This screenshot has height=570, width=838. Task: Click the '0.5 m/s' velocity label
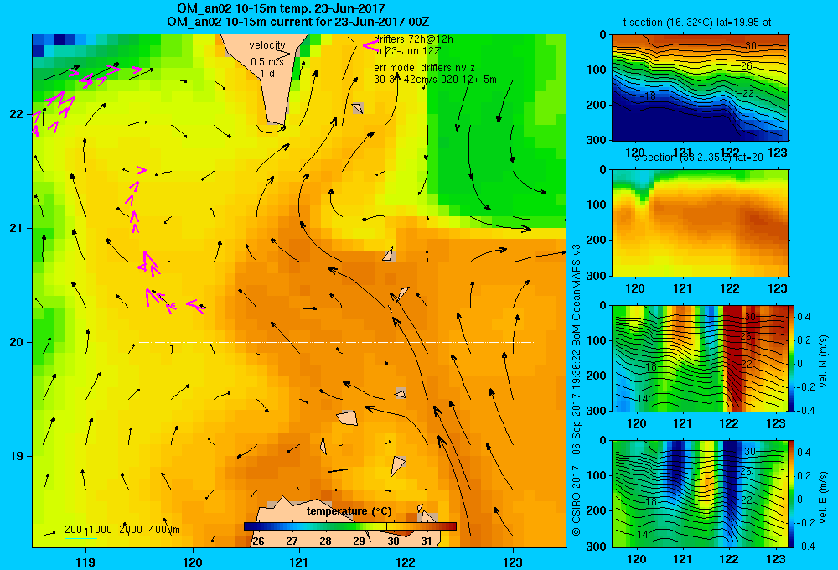[267, 62]
